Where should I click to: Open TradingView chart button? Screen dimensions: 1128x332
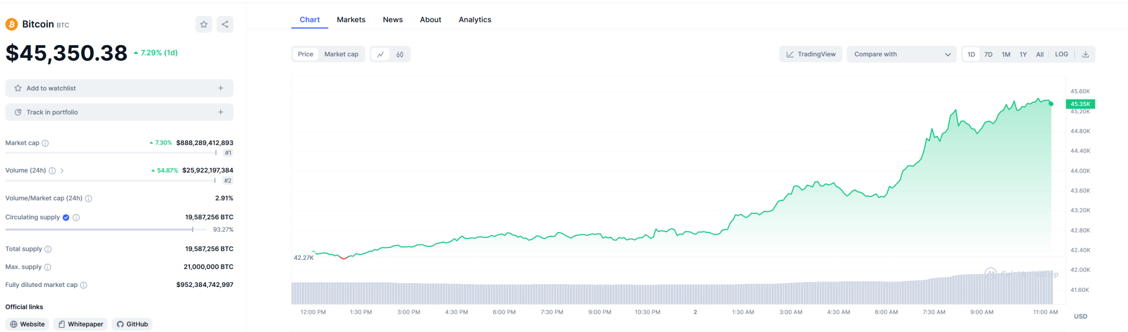pyautogui.click(x=810, y=54)
